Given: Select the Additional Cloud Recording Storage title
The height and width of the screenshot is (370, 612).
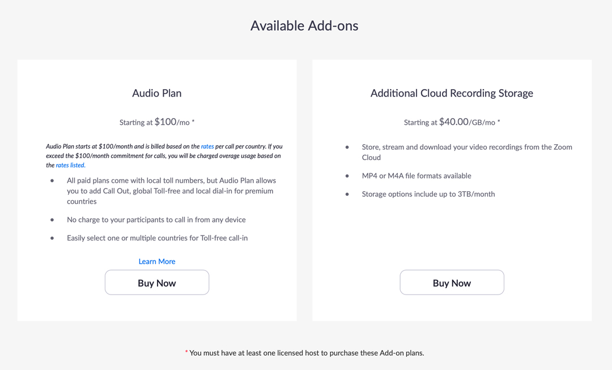Looking at the screenshot, I should click(x=452, y=93).
